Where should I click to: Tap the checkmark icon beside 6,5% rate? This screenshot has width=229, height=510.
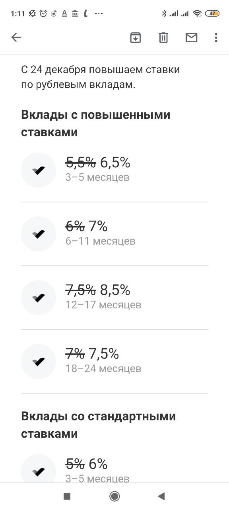coord(39,170)
